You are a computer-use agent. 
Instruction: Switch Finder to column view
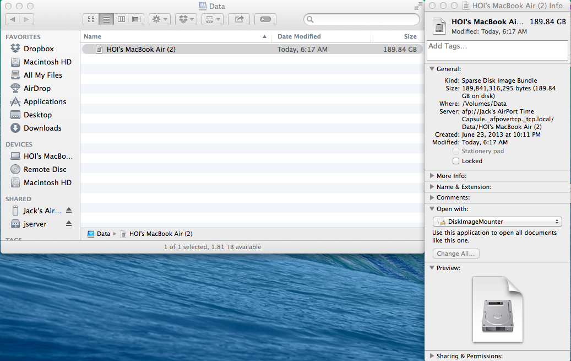[x=121, y=19]
